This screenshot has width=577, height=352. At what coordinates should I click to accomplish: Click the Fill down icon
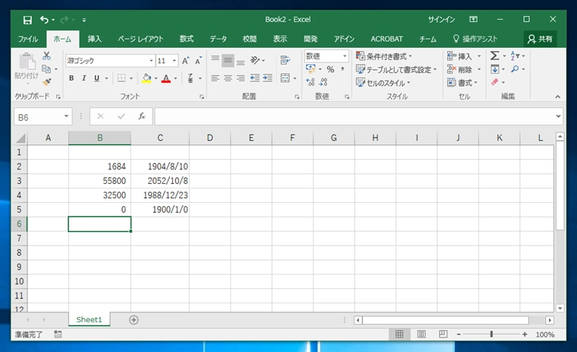click(x=495, y=69)
